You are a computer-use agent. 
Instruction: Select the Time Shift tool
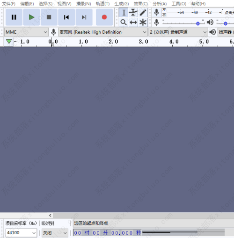point(133,22)
